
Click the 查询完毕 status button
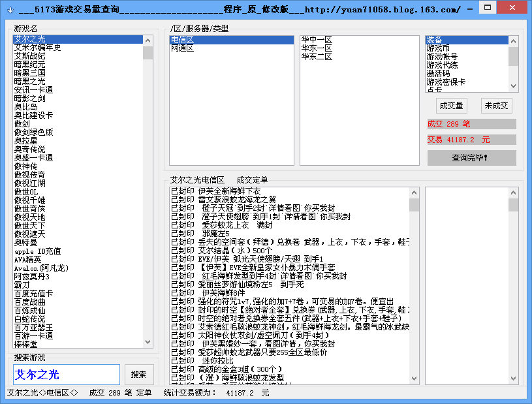tap(471, 158)
